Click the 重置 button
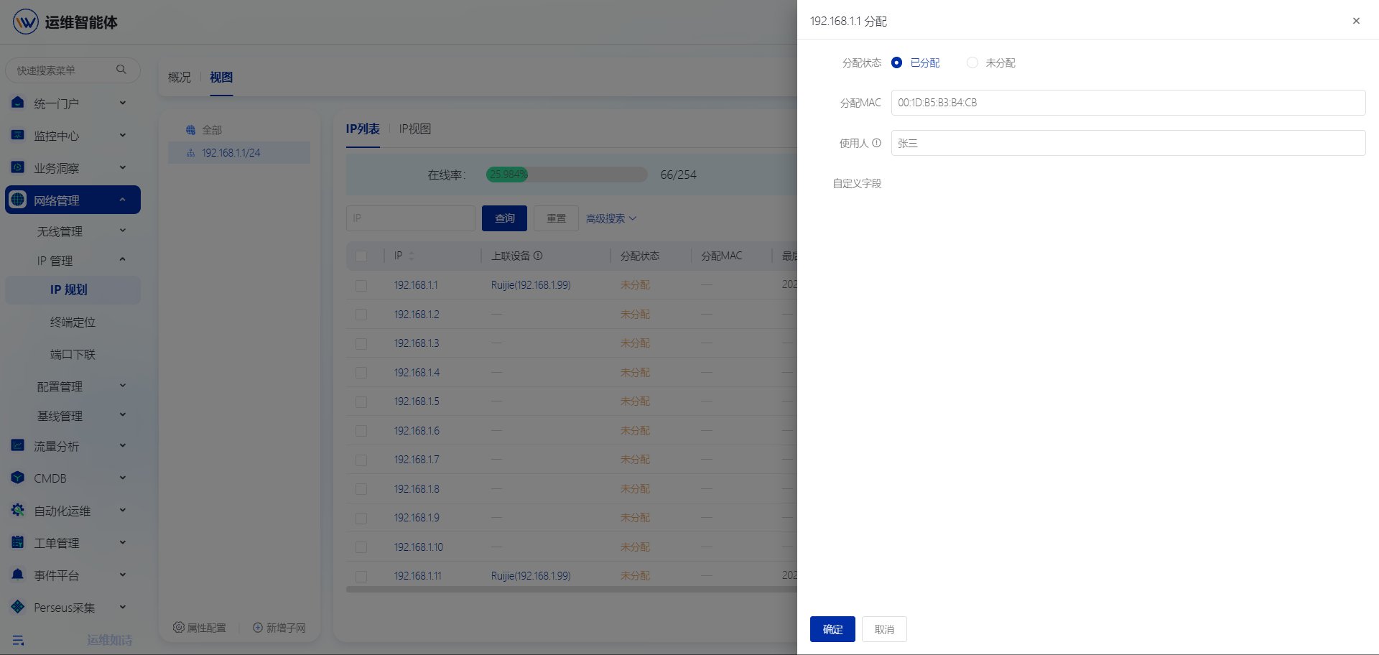The image size is (1379, 655). 557,218
